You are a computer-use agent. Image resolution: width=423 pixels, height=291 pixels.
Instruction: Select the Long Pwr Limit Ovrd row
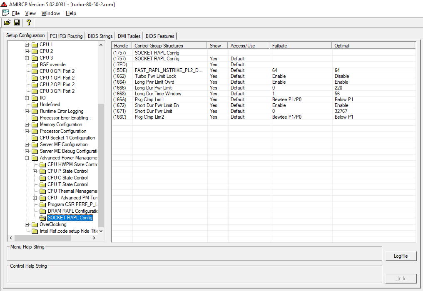click(264, 82)
